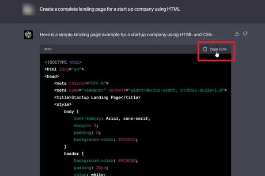265x176 pixels.
Task: Click the #f0f0f0 background color value
Action: (127, 140)
